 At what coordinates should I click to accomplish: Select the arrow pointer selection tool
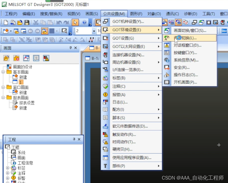(75, 22)
